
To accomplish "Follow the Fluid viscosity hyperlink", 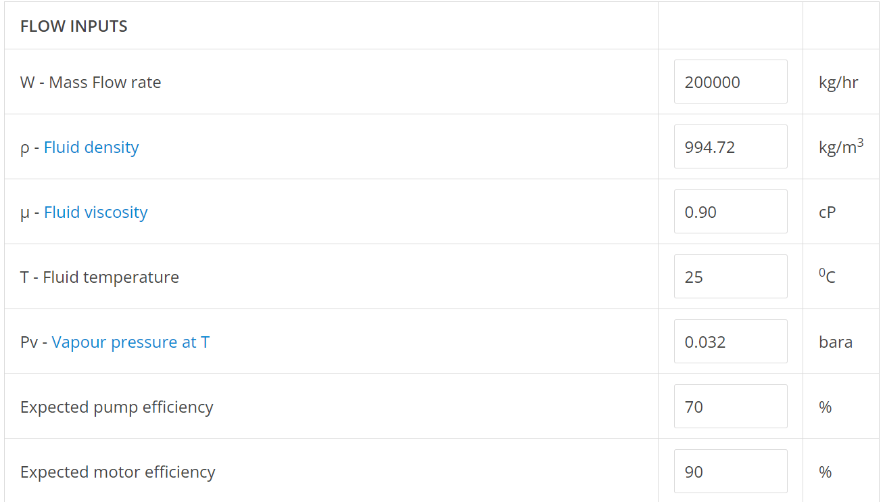I will (95, 212).
